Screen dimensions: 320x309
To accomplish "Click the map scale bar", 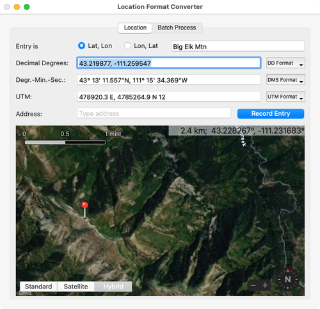I will pos(65,142).
